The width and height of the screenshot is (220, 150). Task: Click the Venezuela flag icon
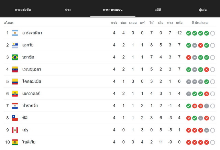click(x=15, y=69)
